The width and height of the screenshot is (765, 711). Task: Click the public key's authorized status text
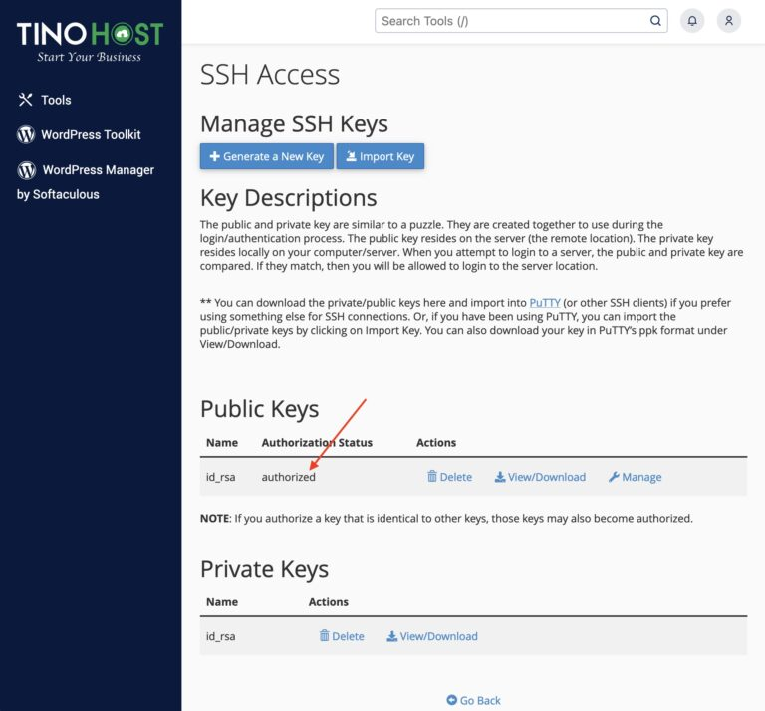coord(288,477)
